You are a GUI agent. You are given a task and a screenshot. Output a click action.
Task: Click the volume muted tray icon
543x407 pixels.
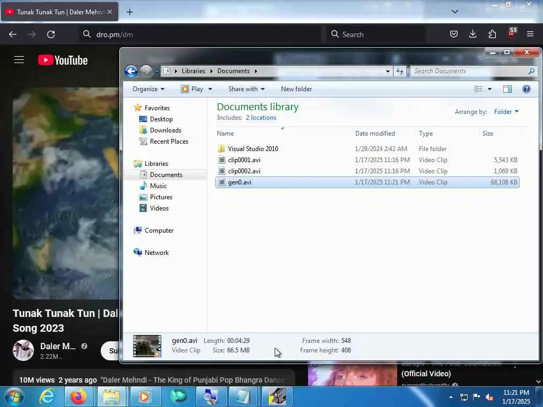489,397
